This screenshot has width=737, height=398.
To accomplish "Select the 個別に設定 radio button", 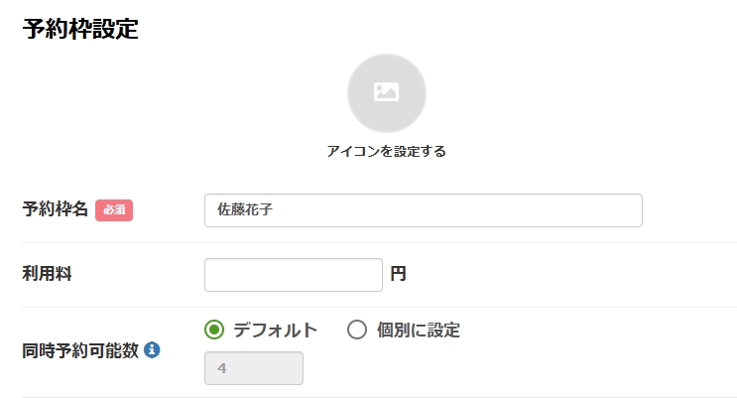I will [x=357, y=331].
